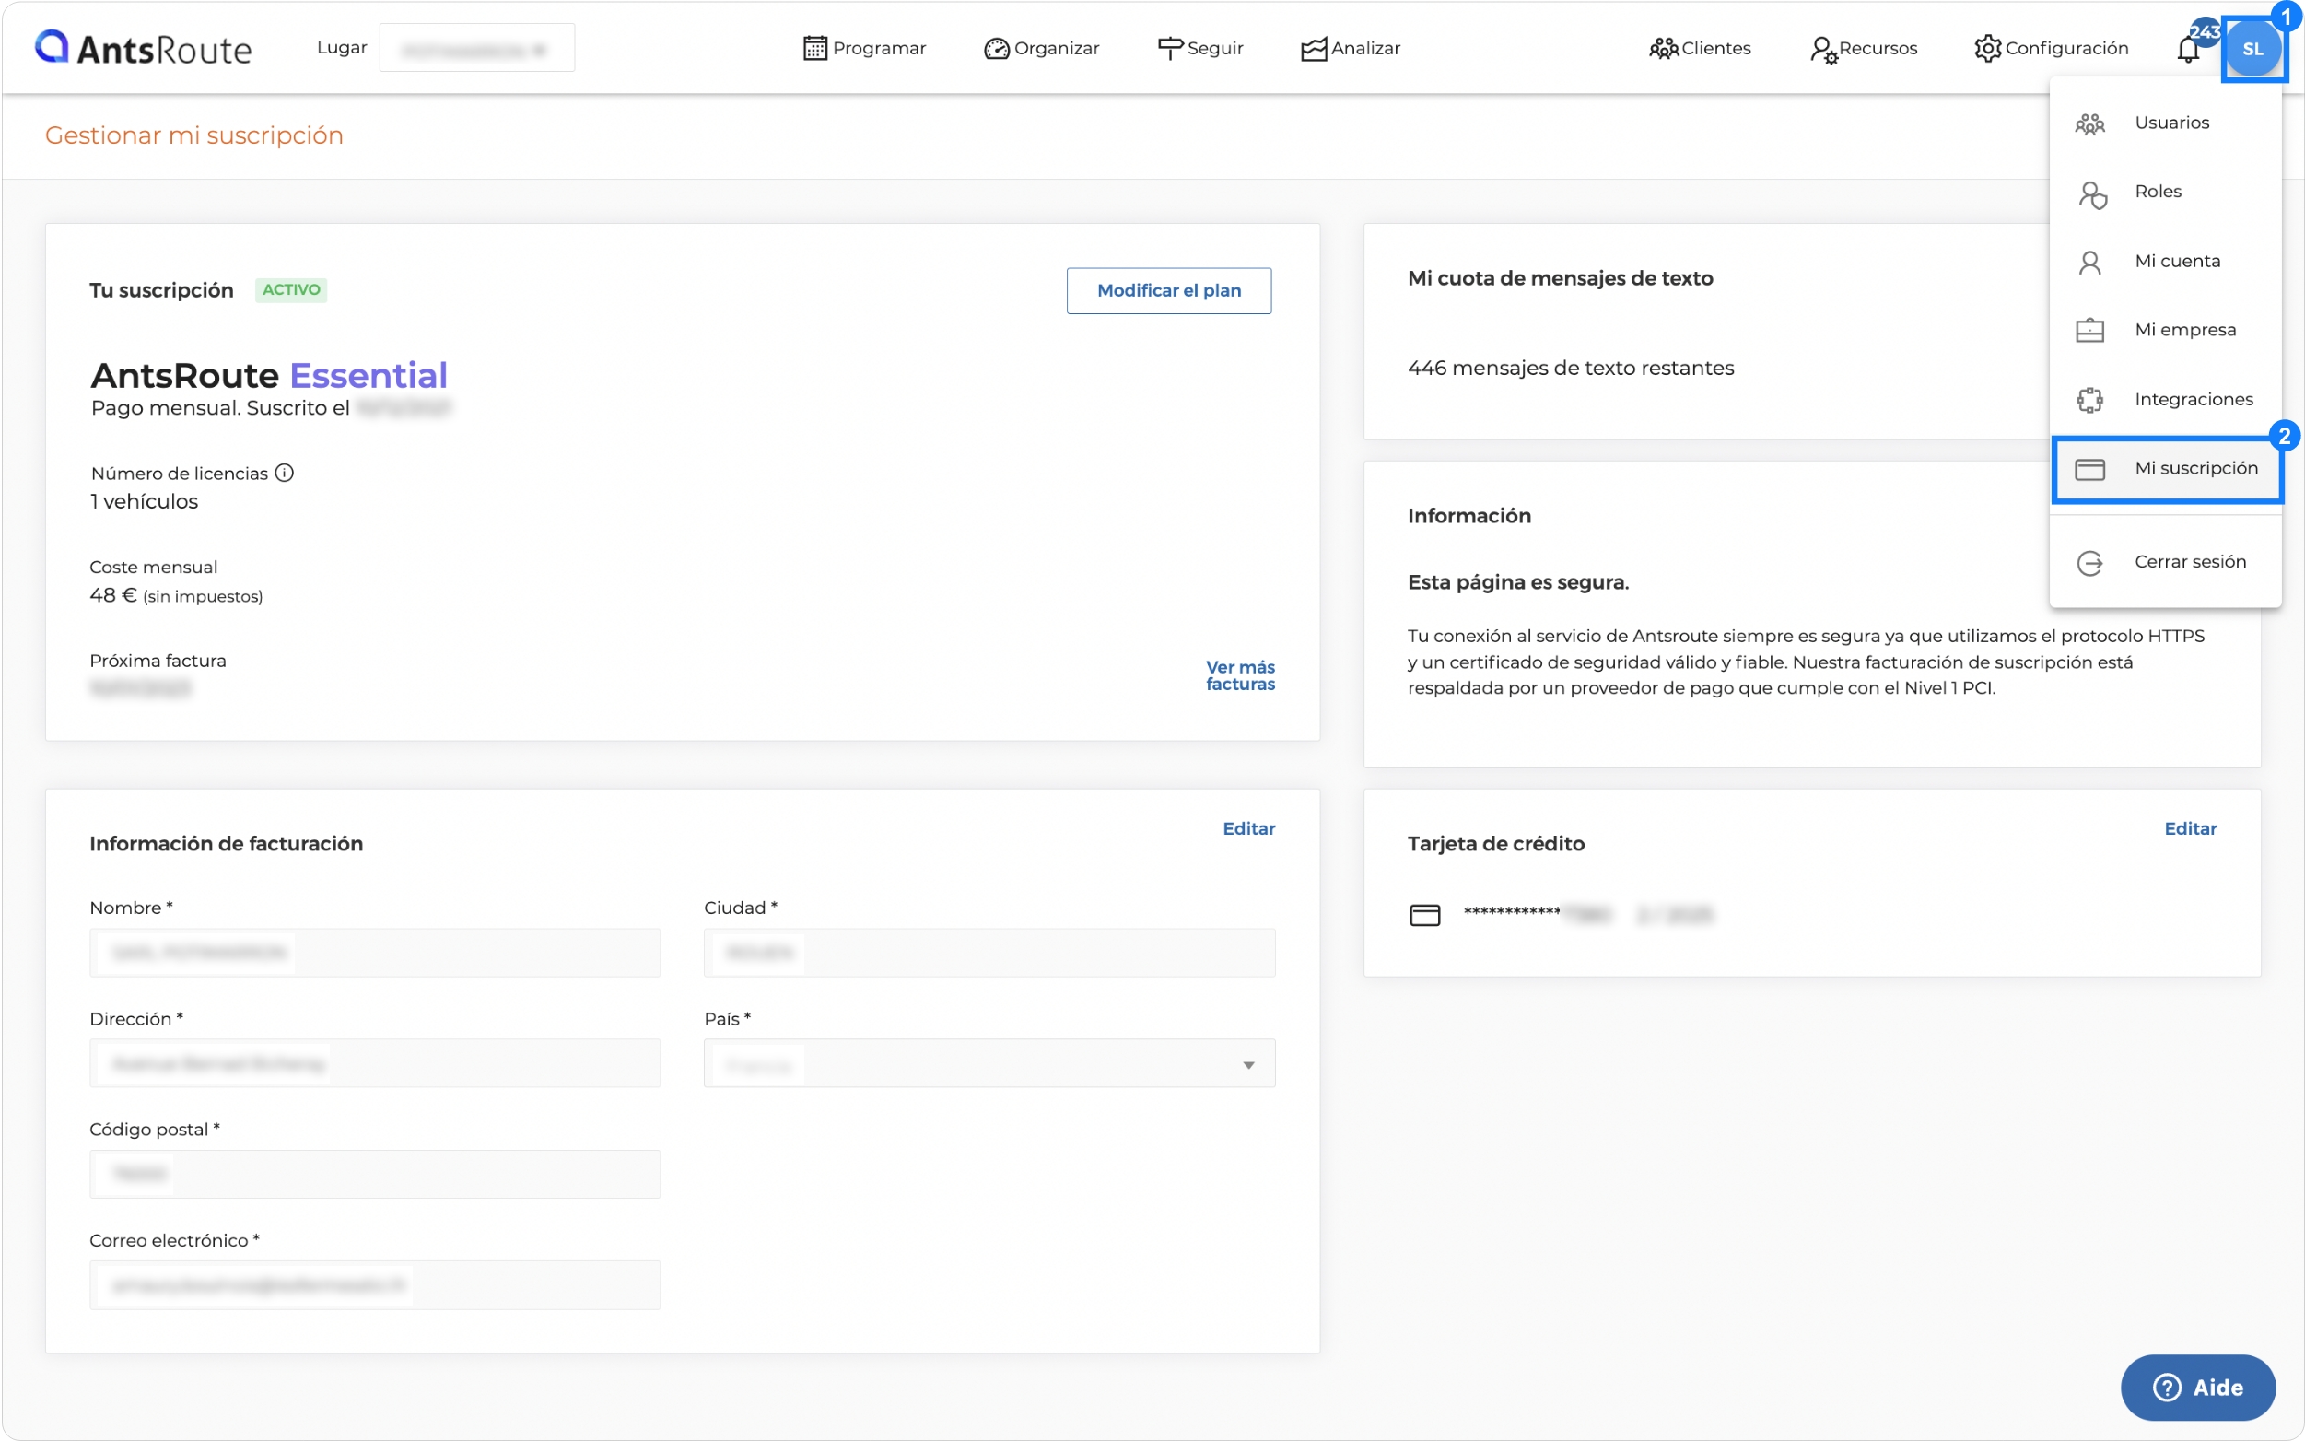Open the Analizar menu
Image resolution: width=2305 pixels, height=1441 pixels.
1351,48
